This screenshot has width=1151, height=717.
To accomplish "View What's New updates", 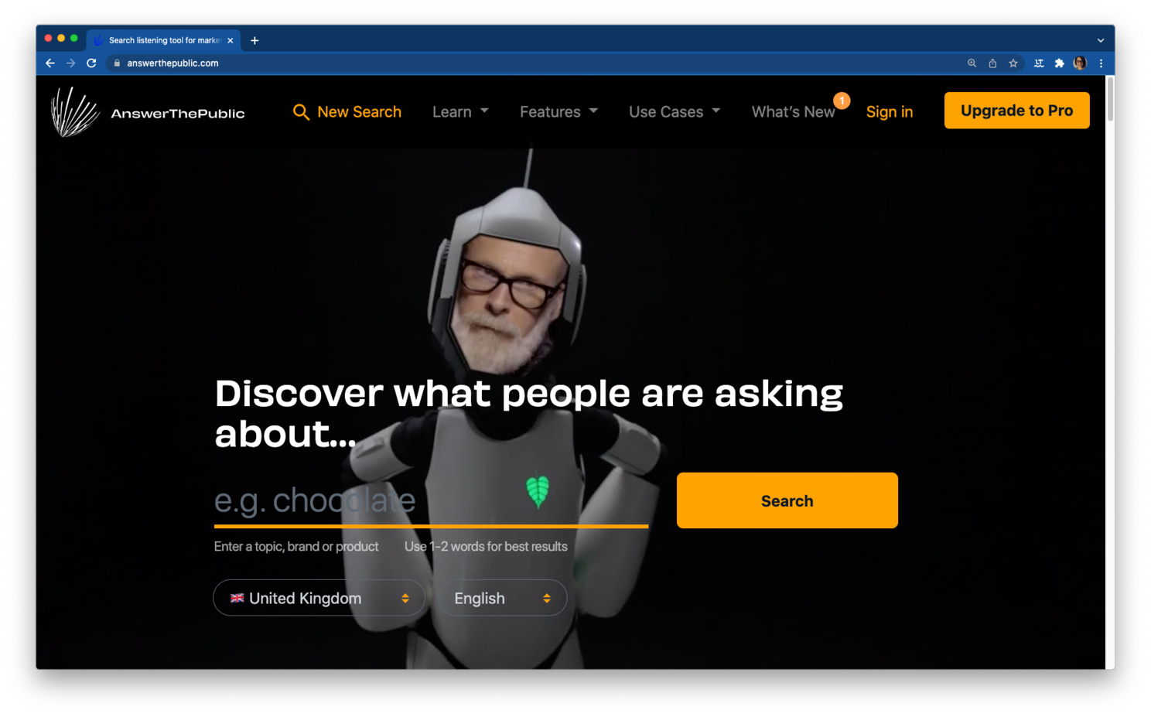I will (x=793, y=112).
